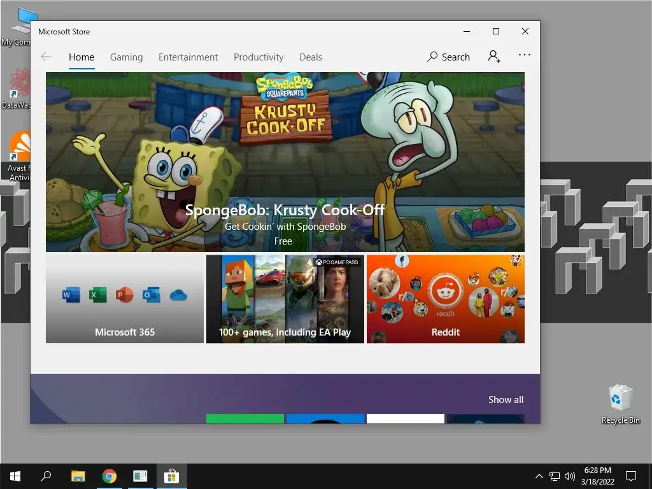The image size is (652, 489).
Task: Click the PC Game Pass badge
Action: point(337,262)
